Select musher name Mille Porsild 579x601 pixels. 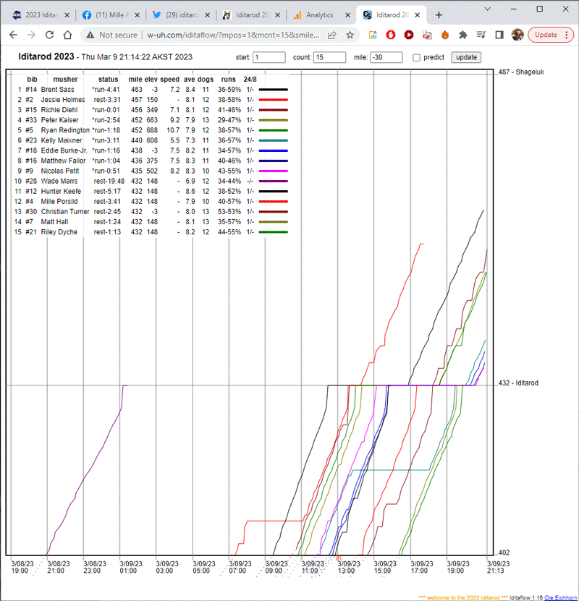pos(59,201)
